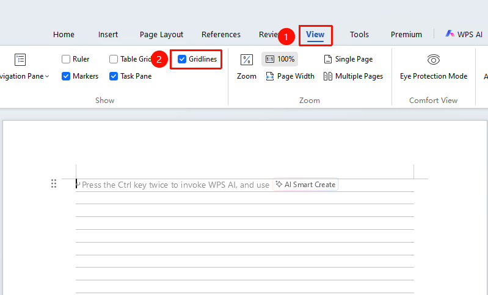Fit document to Page Width
488x295 pixels.
tap(290, 76)
